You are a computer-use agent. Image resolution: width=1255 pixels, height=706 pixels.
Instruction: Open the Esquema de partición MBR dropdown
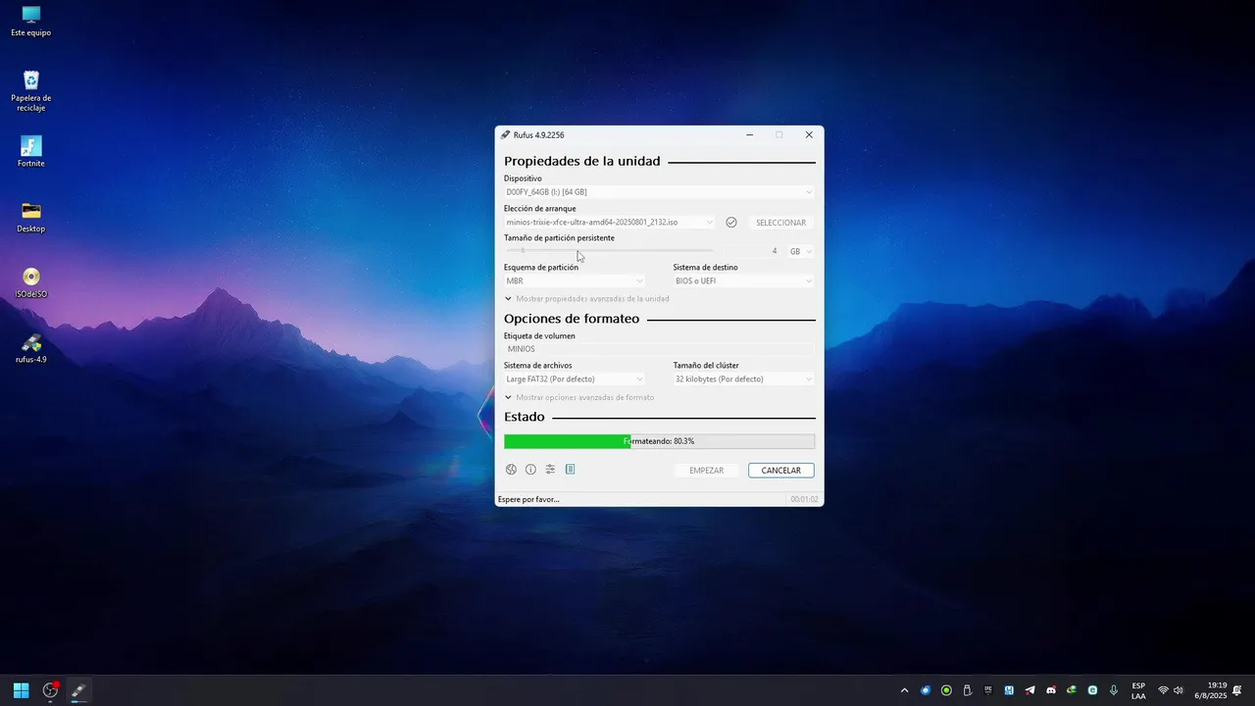pos(575,281)
